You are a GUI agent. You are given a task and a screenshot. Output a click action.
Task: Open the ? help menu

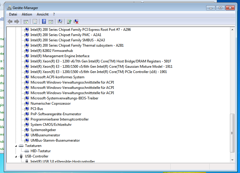point(54,14)
